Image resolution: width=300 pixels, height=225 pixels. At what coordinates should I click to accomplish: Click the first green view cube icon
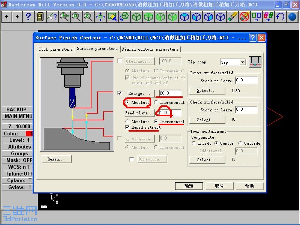(136, 16)
